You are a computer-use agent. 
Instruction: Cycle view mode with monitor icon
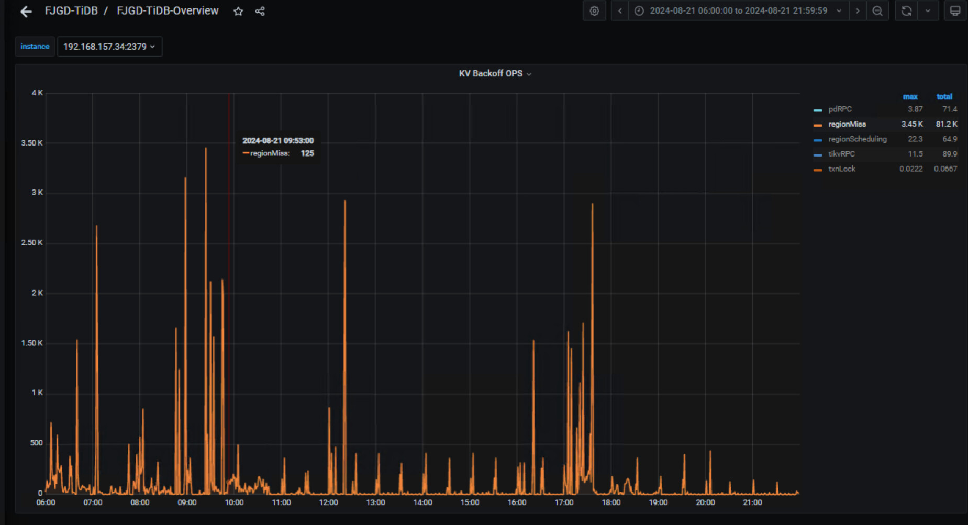click(x=955, y=11)
